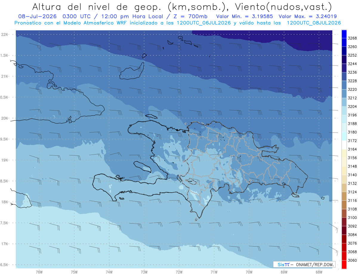The width and height of the screenshot is (358, 276).
Task: Click the 73W longitude label
Action: click(144, 272)
